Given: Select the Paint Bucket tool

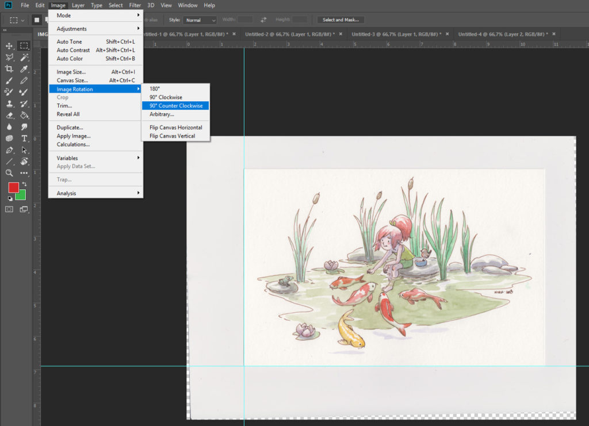Looking at the screenshot, I should [24, 116].
